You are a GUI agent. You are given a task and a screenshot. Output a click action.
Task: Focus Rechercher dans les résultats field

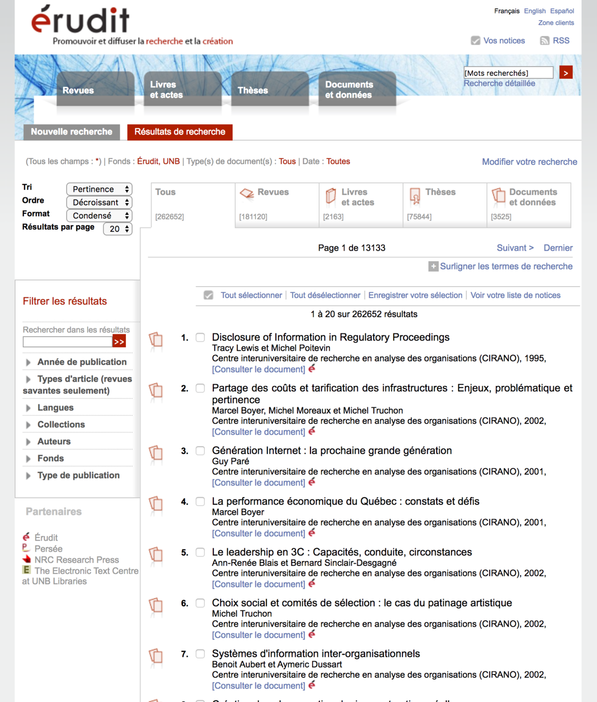pos(68,342)
